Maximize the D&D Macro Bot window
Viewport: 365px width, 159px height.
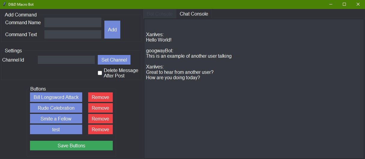pos(344,4)
